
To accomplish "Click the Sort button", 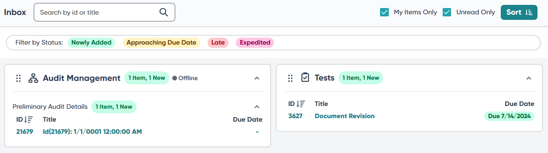I will 519,13.
